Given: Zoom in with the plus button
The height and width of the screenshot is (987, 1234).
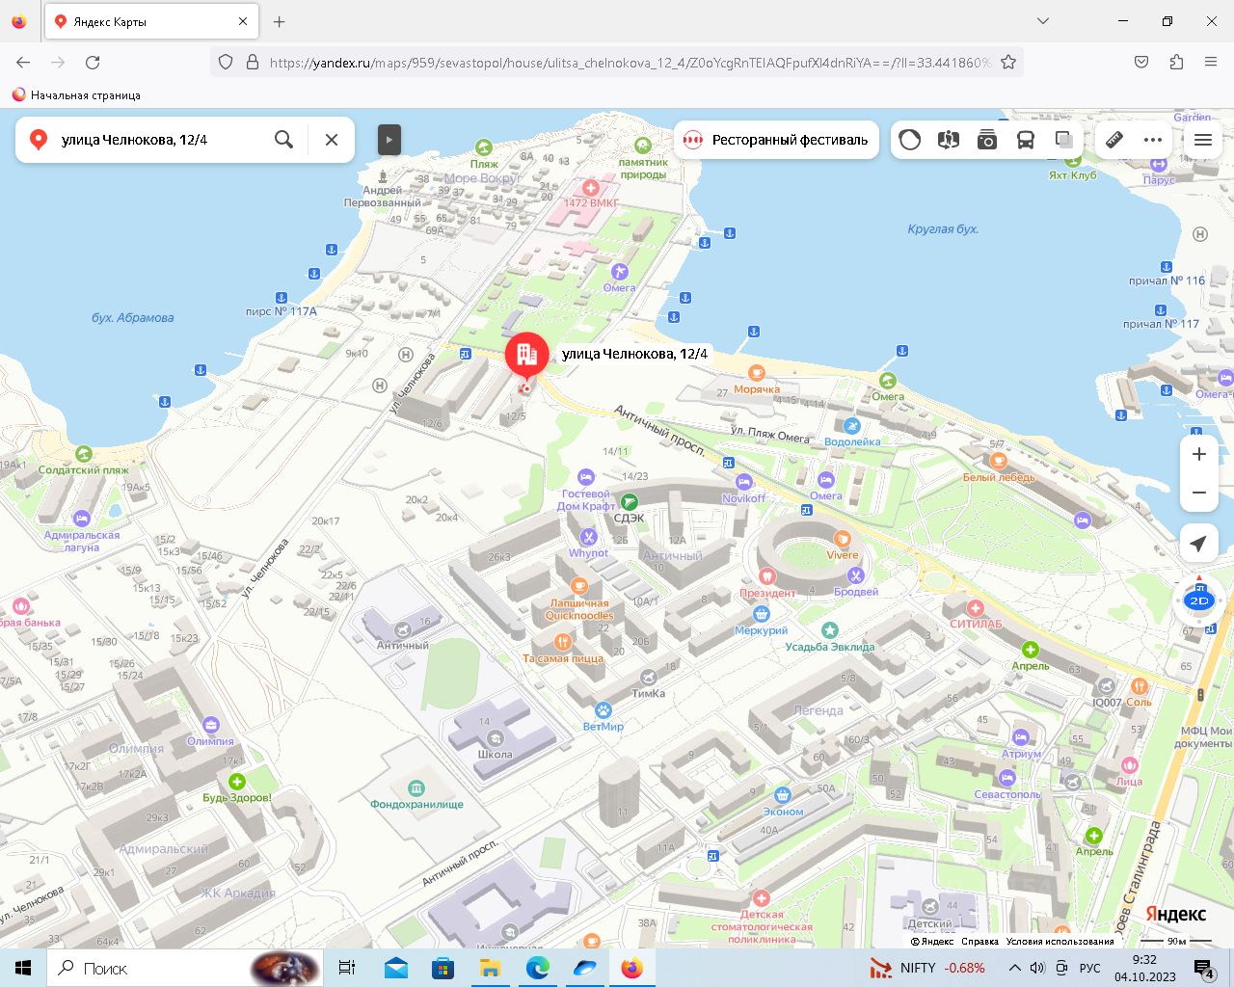Looking at the screenshot, I should [1198, 454].
